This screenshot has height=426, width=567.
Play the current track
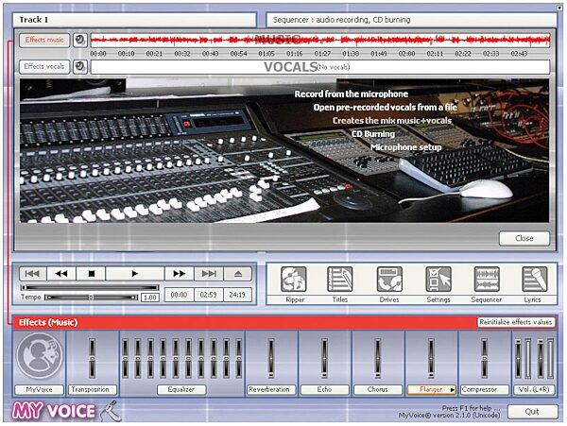click(x=135, y=274)
